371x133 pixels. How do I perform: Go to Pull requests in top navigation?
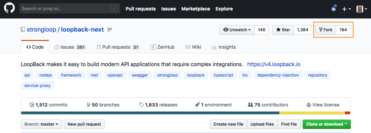(x=140, y=9)
